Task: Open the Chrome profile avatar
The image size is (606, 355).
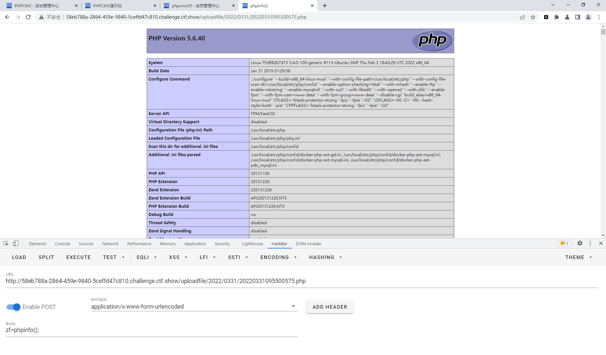Action: coord(588,17)
